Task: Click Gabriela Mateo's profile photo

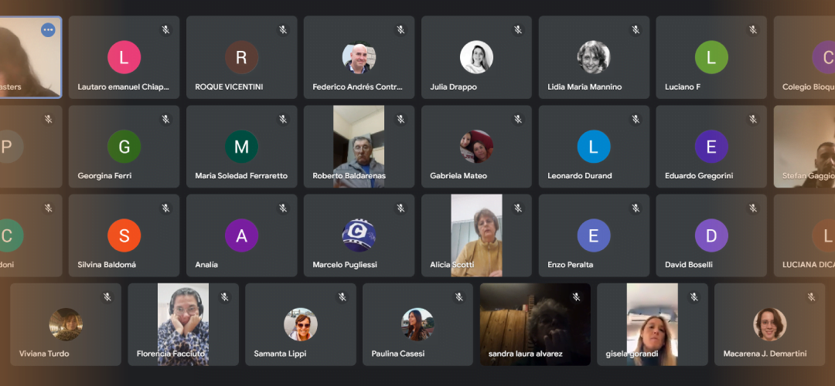Action: (476, 146)
